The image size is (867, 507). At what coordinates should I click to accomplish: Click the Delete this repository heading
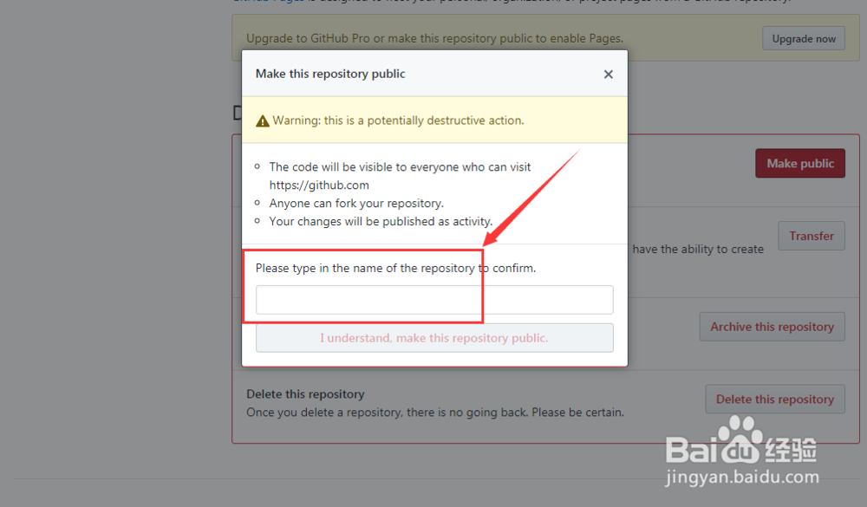click(x=305, y=394)
